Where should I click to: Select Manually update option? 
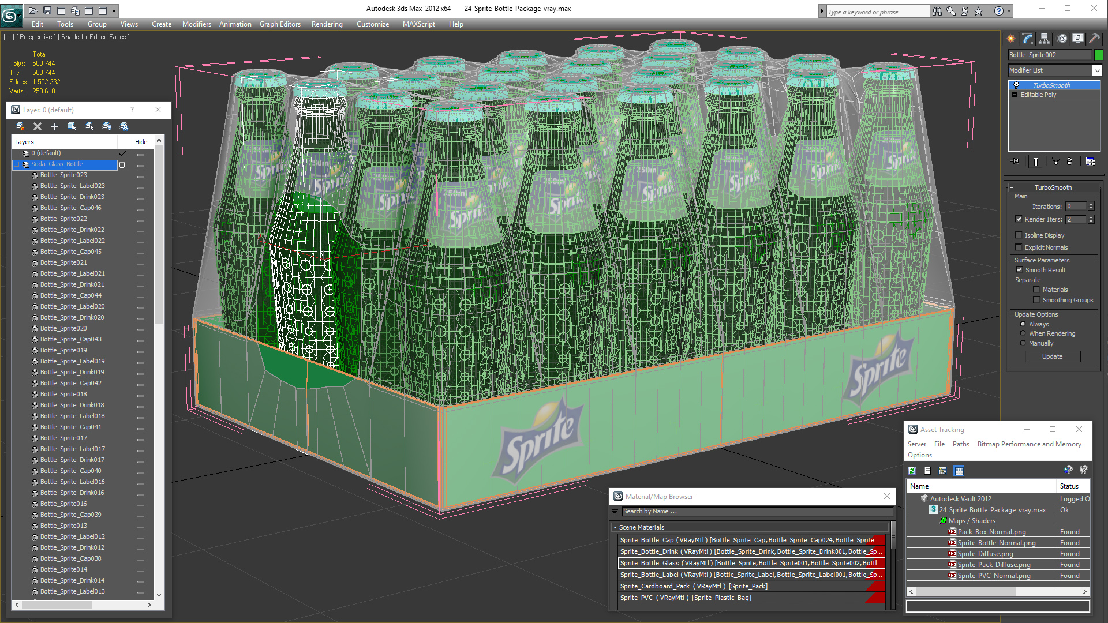[1023, 343]
